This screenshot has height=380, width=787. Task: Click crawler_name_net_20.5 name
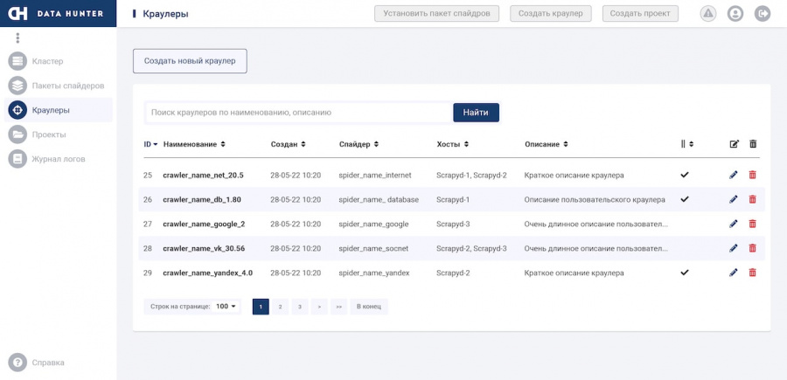[x=203, y=175]
